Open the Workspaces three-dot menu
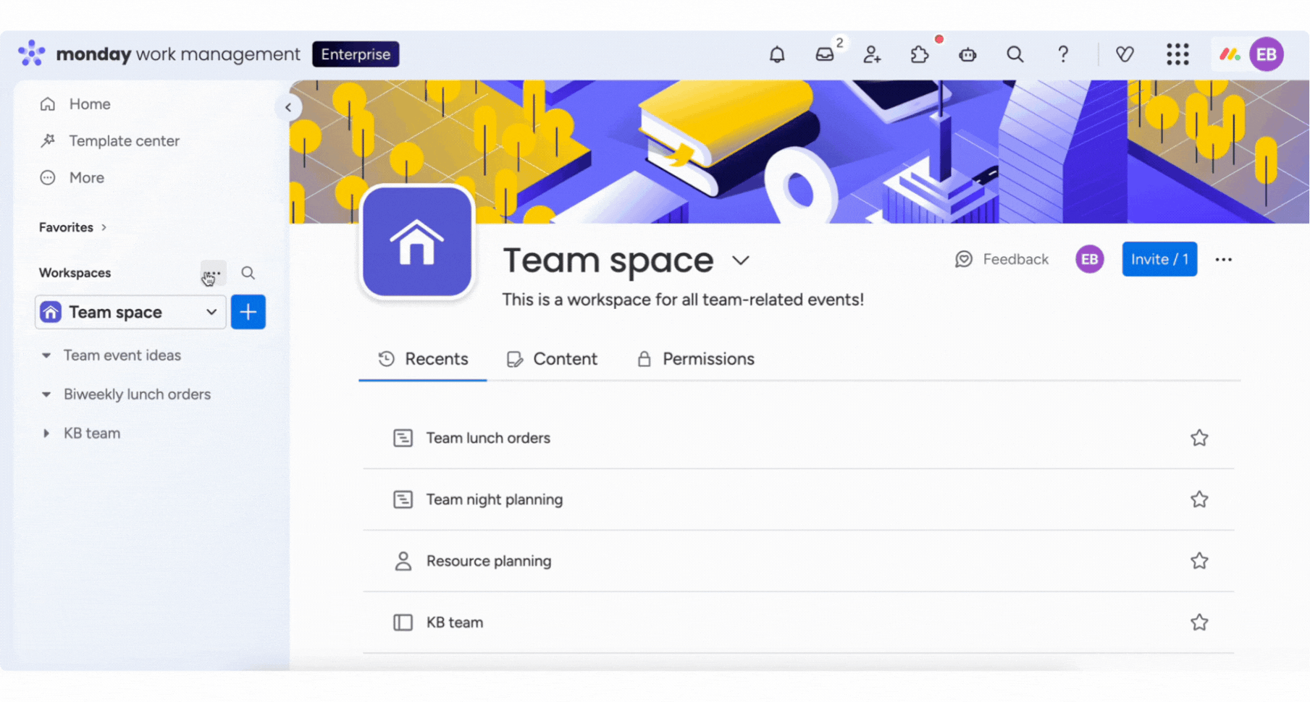 tap(213, 273)
